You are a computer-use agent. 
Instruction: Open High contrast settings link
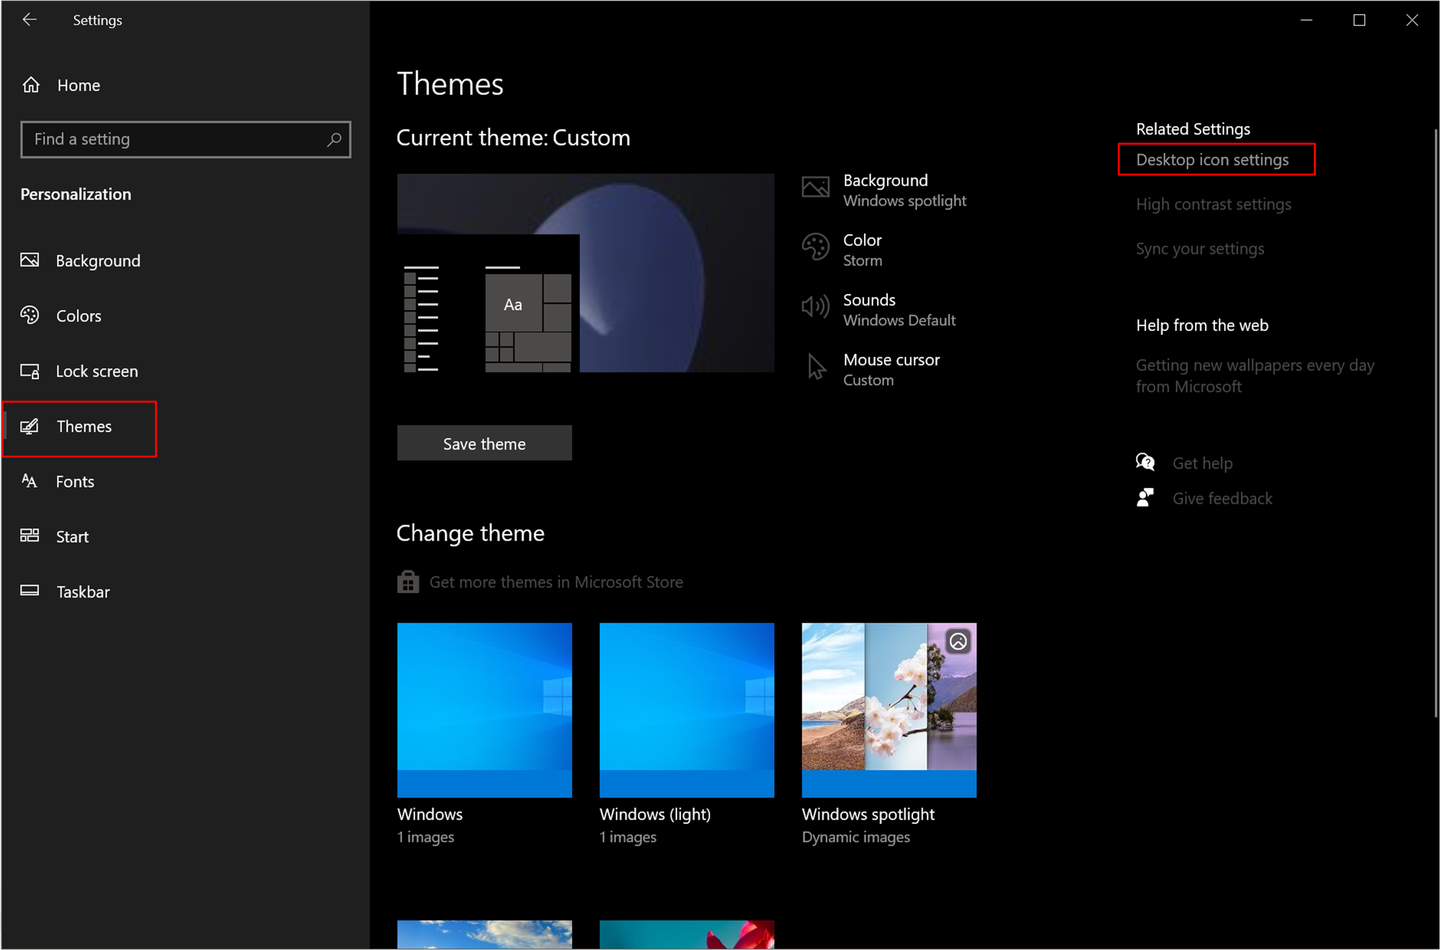coord(1213,205)
